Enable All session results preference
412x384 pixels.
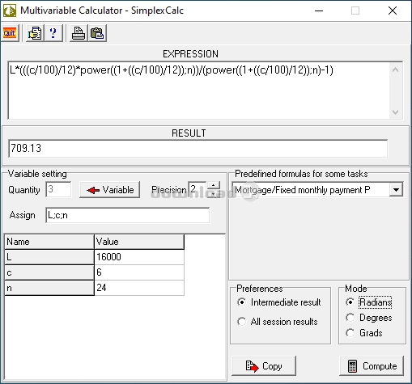241,322
